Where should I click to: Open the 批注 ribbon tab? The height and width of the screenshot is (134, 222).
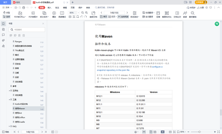[x=57, y=8]
